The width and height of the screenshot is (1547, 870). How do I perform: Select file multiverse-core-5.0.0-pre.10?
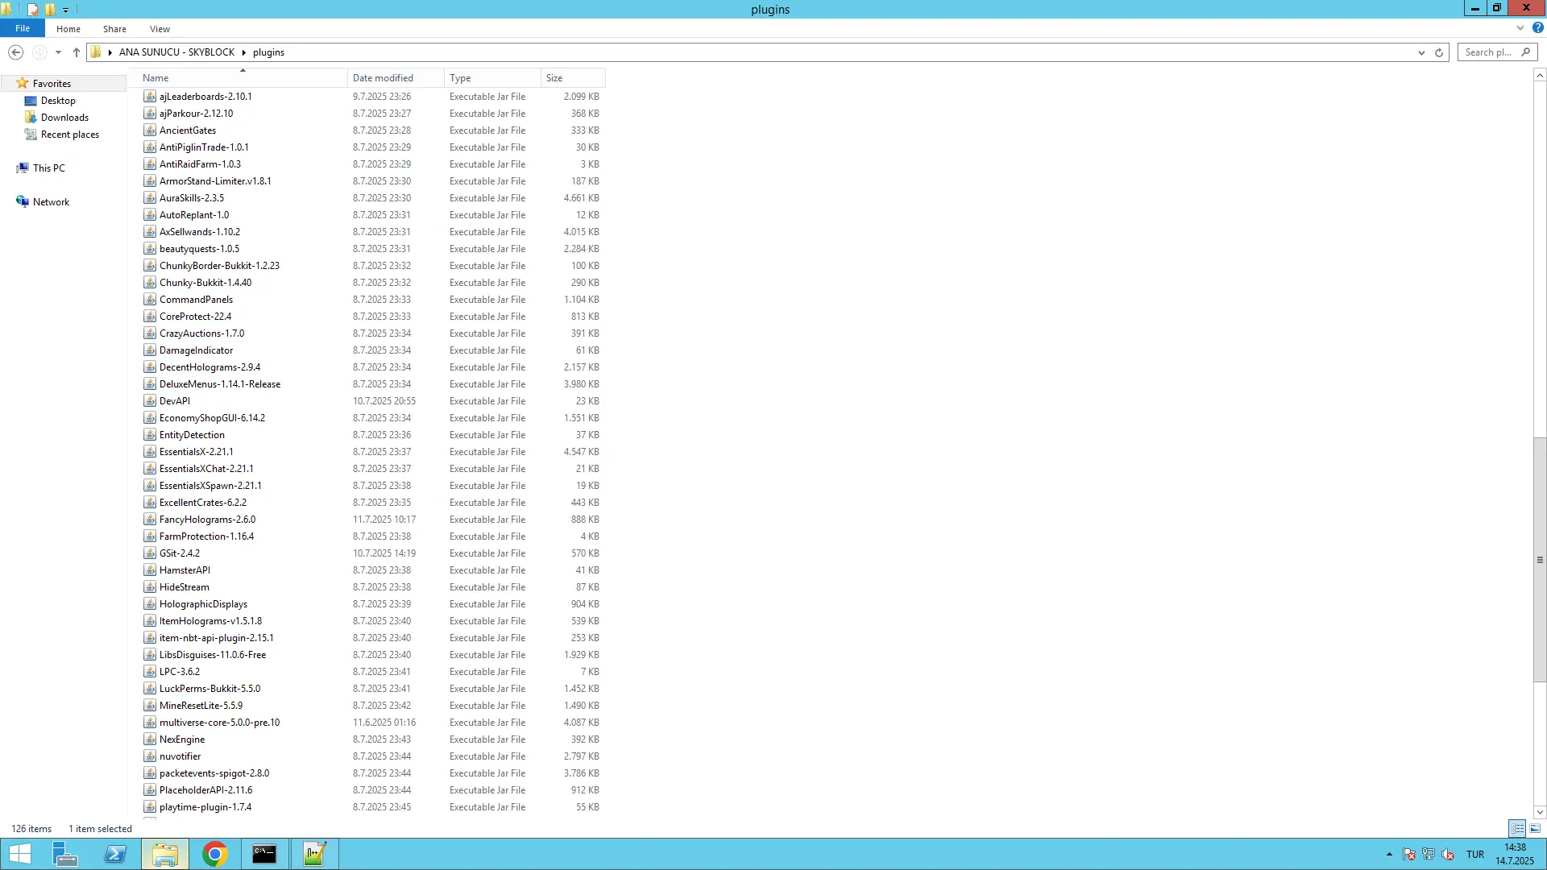pos(219,723)
